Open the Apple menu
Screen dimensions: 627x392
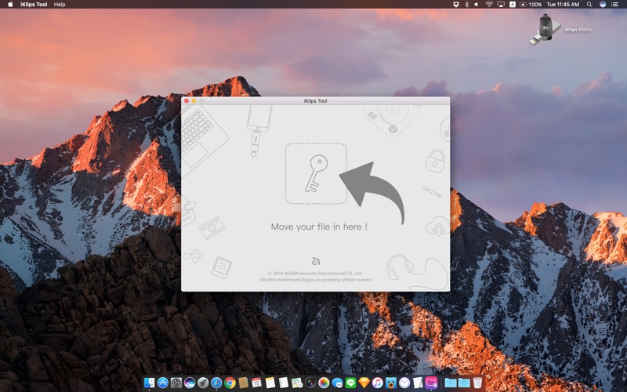coord(10,5)
